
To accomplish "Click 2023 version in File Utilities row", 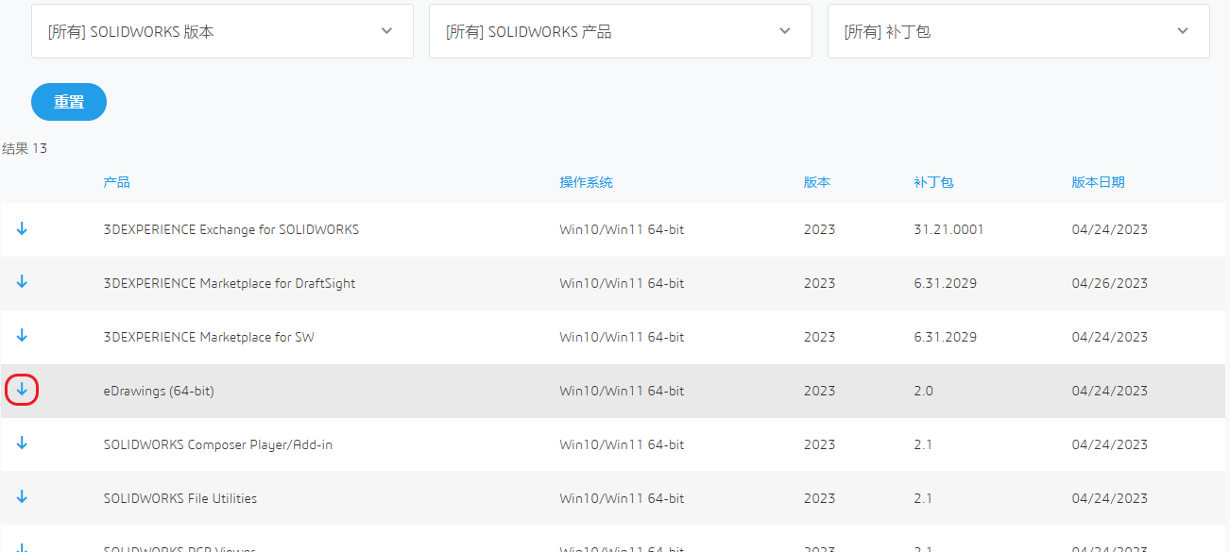I will coord(819,498).
